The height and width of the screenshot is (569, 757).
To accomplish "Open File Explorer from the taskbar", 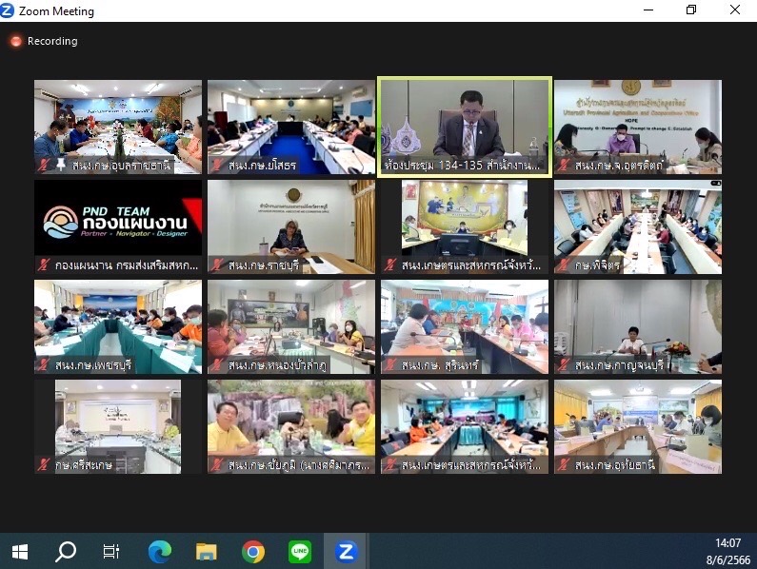I will pyautogui.click(x=206, y=551).
